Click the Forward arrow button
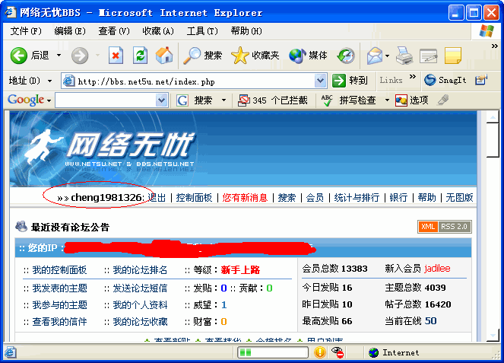This screenshot has width=504, height=363. (79, 56)
